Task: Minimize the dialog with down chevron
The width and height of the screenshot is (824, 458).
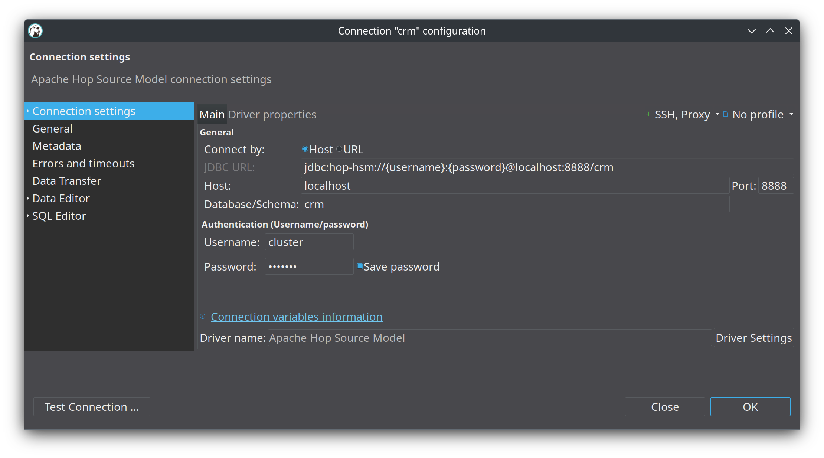Action: (751, 31)
